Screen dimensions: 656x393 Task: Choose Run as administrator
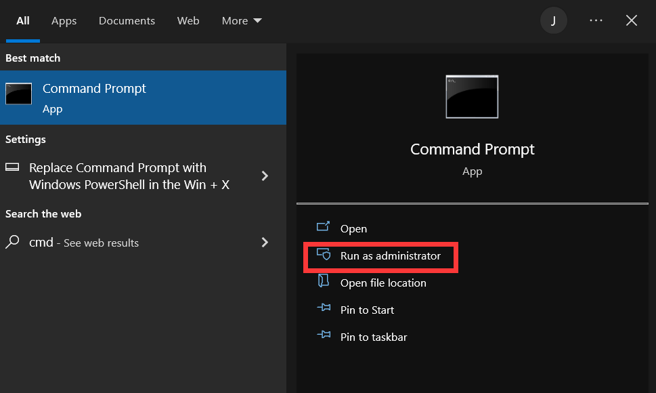[391, 255]
